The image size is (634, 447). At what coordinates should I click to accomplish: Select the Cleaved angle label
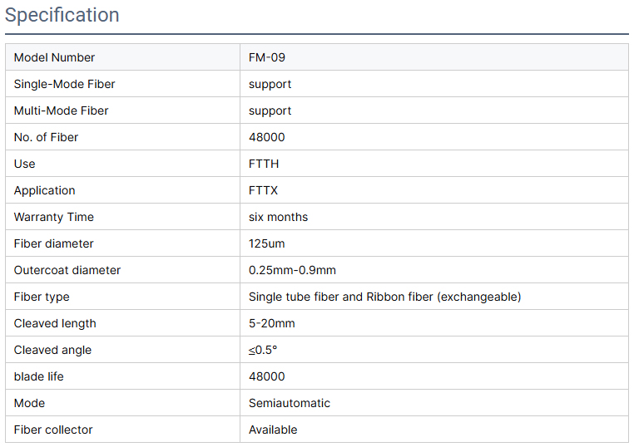pos(52,350)
